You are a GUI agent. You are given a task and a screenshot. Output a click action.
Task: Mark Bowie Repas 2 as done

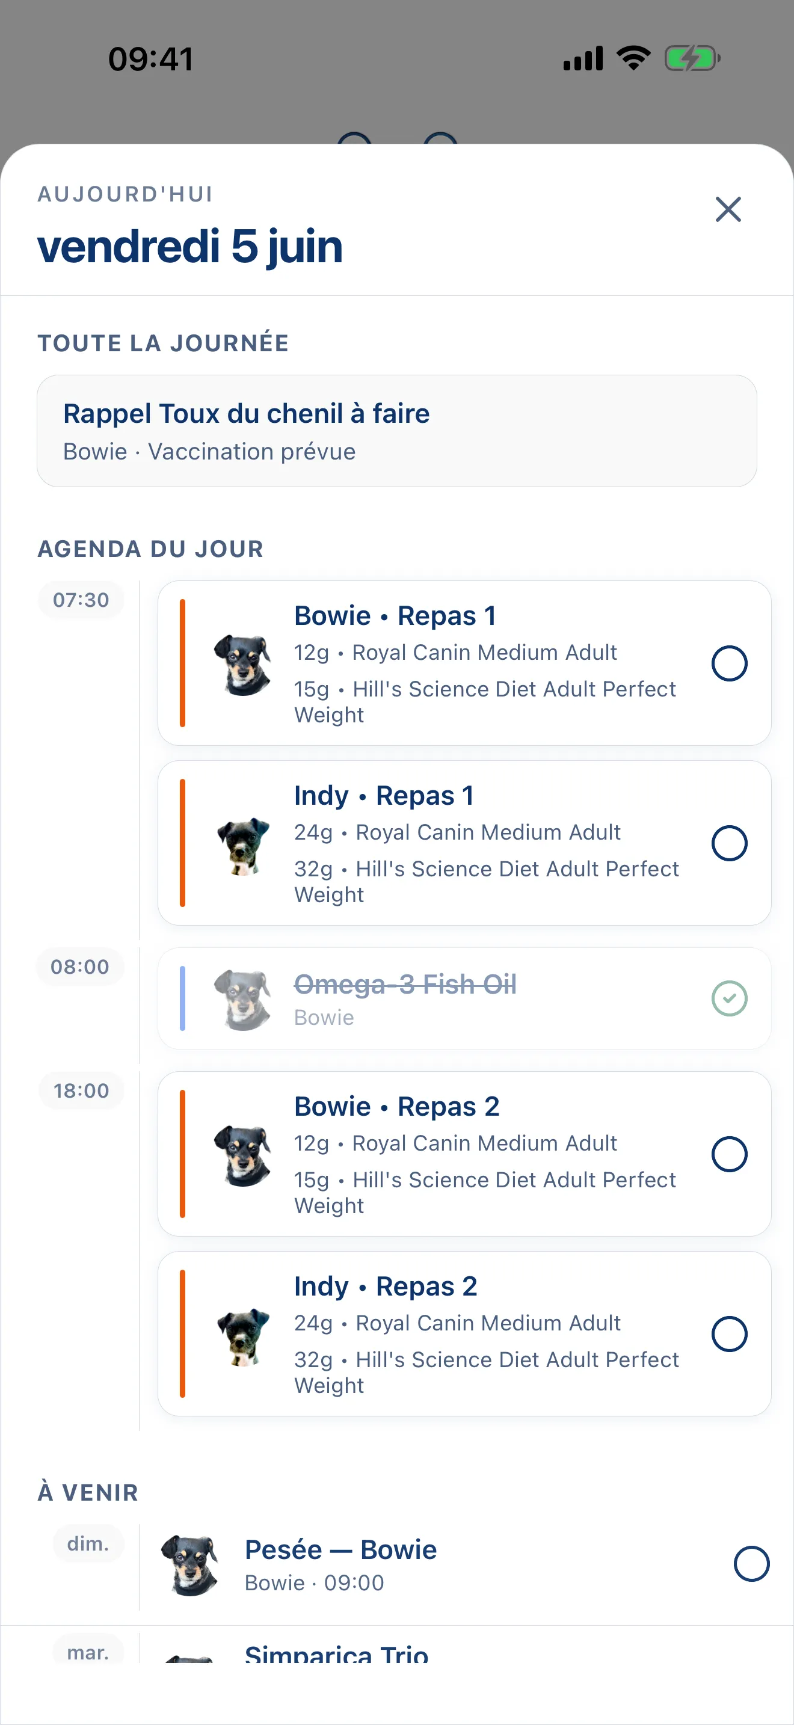[x=729, y=1153]
